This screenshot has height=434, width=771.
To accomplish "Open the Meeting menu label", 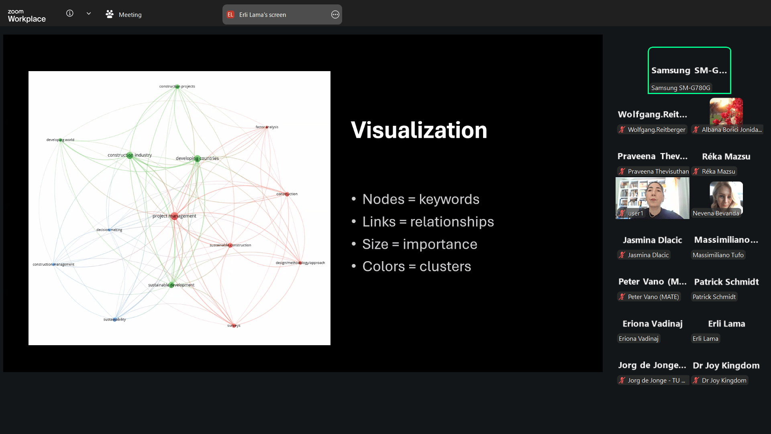I will tap(130, 15).
